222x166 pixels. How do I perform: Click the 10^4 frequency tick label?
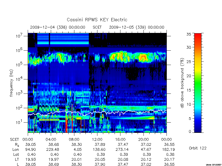coord(19,79)
